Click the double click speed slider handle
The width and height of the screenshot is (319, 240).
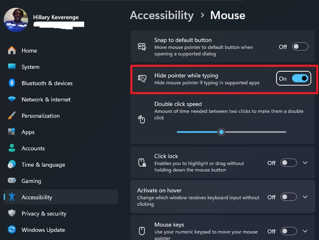[x=222, y=132]
